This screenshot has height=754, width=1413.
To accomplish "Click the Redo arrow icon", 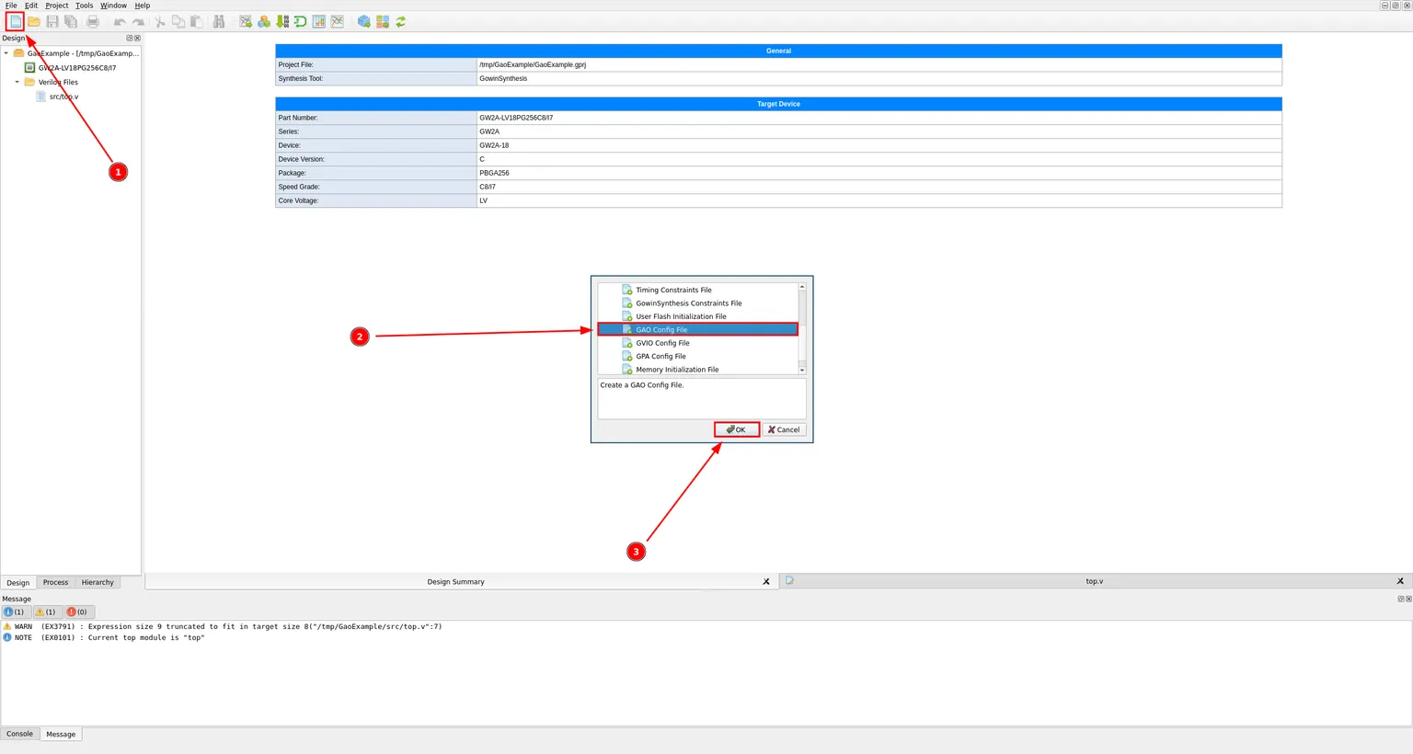I will (x=138, y=21).
